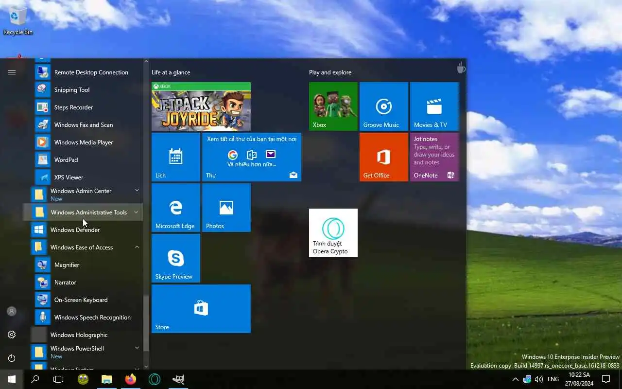This screenshot has width=622, height=389.
Task: Expand the Windows Administrative Tools folder
Action: 87,212
